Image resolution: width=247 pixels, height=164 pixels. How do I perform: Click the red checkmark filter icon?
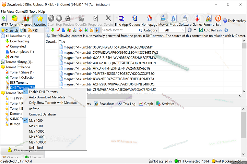coord(58,30)
